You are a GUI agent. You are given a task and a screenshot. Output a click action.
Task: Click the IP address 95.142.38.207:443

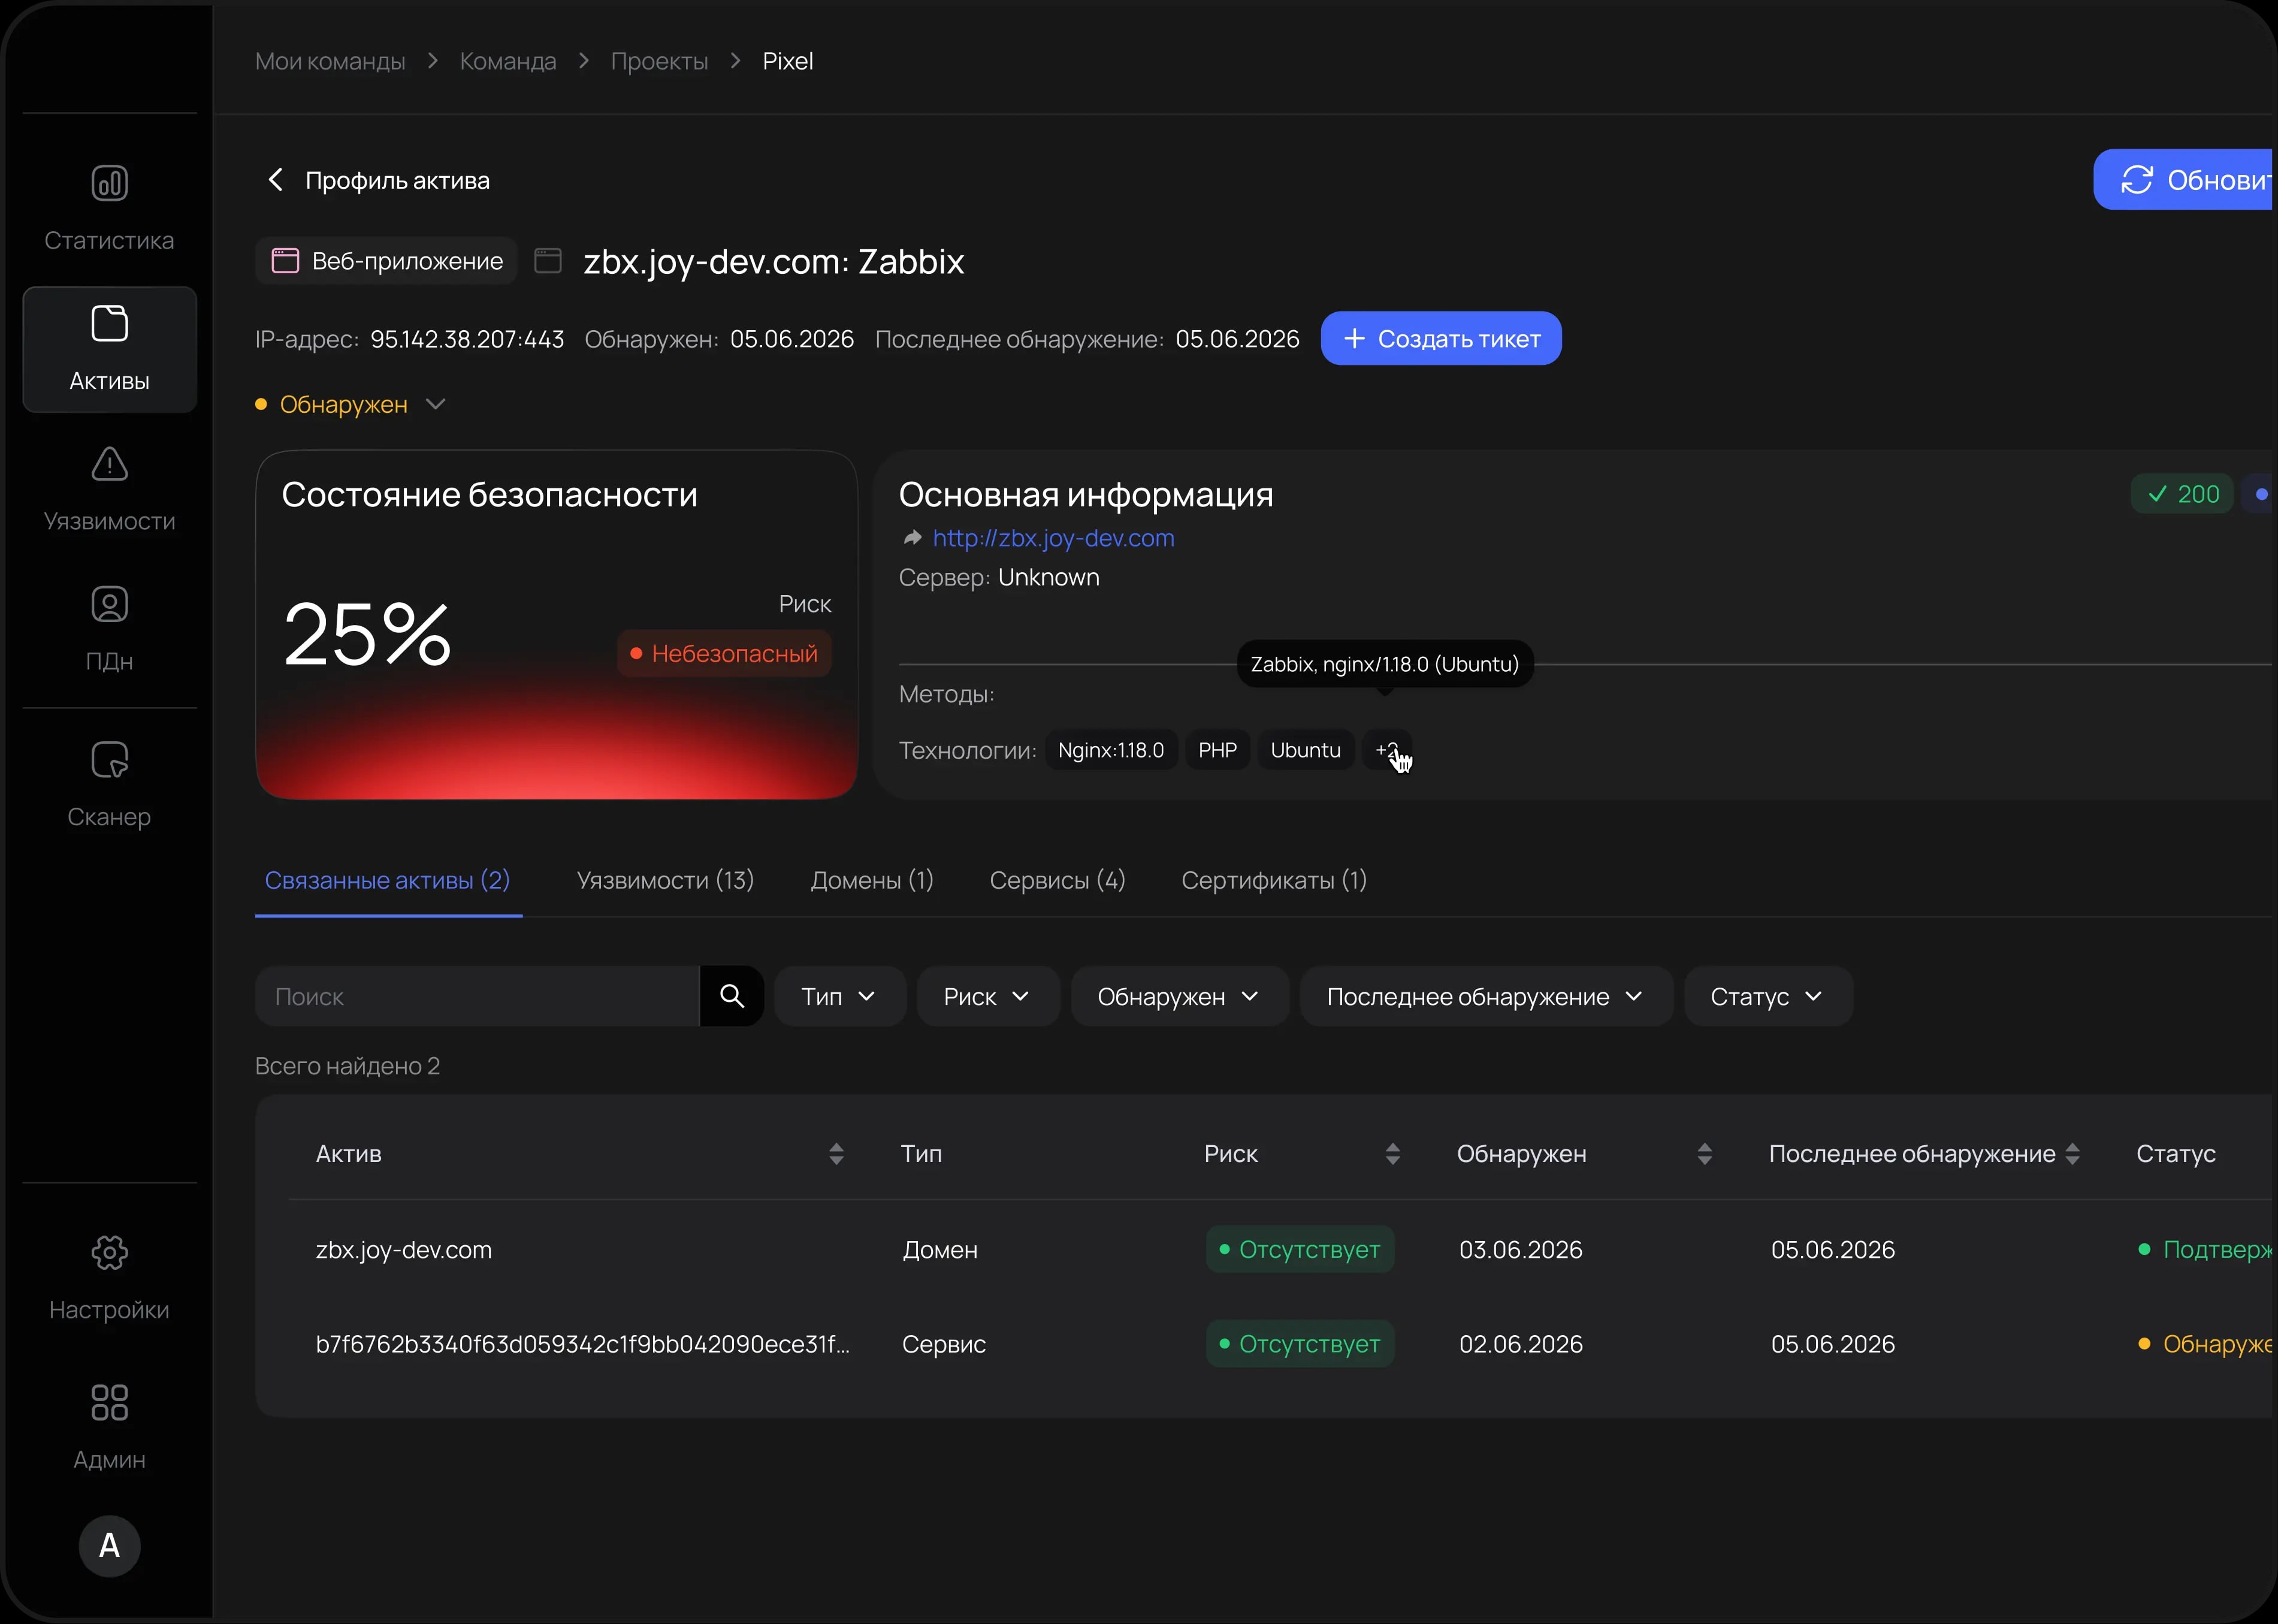[467, 339]
